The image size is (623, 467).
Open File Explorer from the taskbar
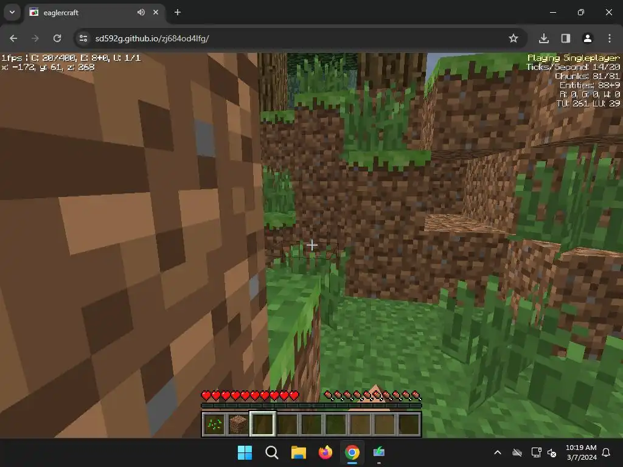pyautogui.click(x=298, y=452)
